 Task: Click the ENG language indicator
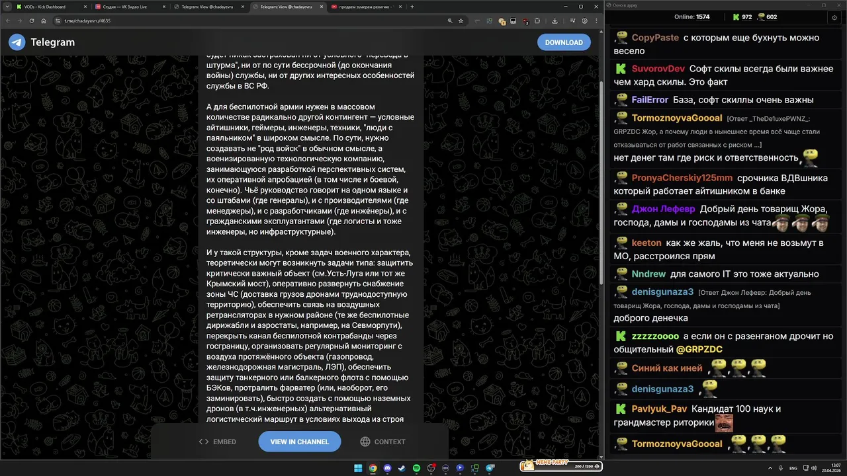tap(793, 468)
